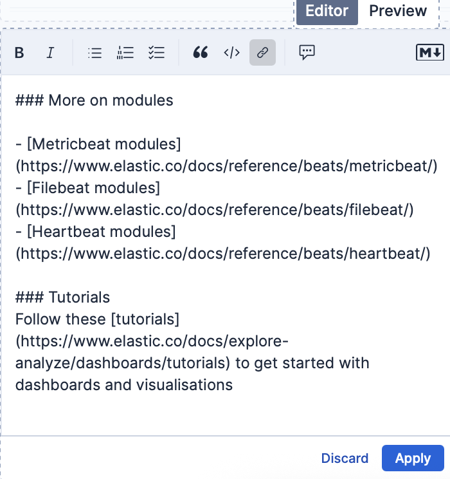Viewport: 450px width, 479px height.
Task: Click the Heartbeat reference URL text
Action: [222, 254]
